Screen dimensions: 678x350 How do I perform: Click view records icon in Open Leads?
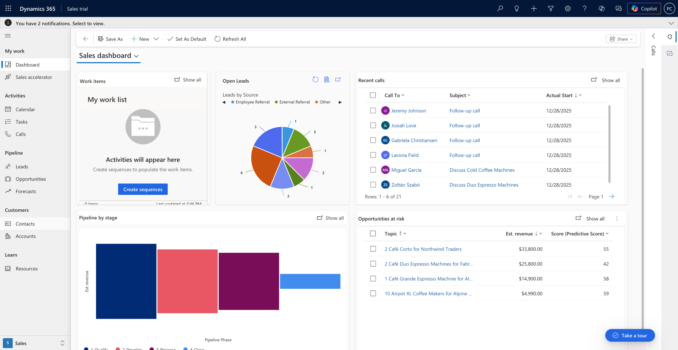[x=327, y=79]
